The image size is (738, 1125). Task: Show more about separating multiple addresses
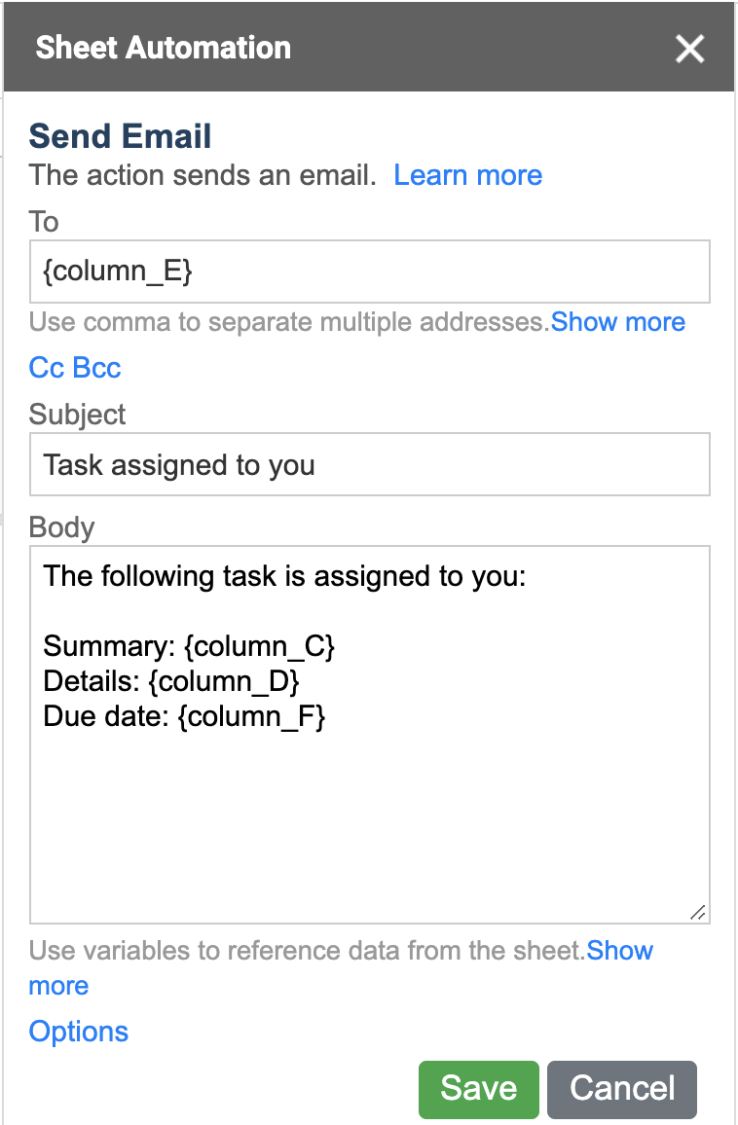pos(618,322)
